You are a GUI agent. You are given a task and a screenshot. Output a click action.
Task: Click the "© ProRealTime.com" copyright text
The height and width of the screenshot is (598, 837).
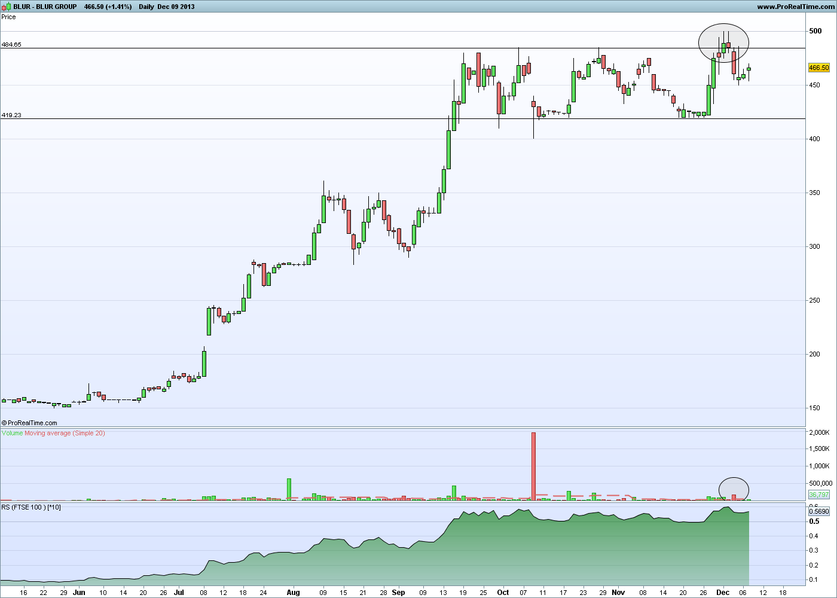point(29,423)
